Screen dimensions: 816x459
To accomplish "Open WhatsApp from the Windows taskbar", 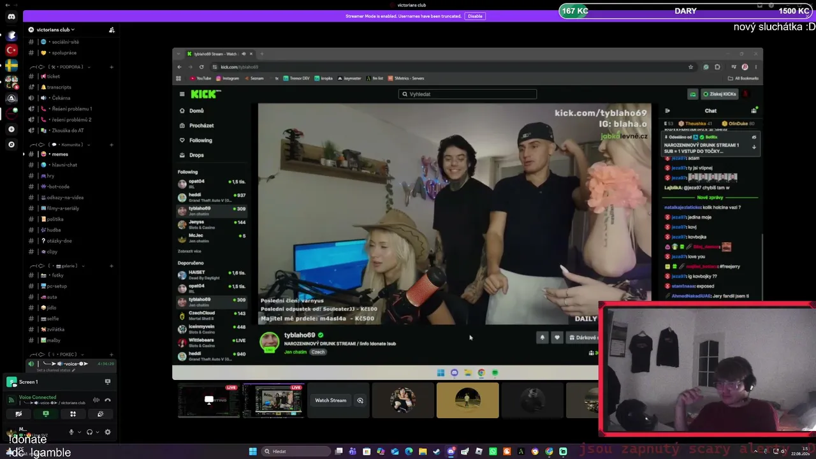I will coord(493,451).
